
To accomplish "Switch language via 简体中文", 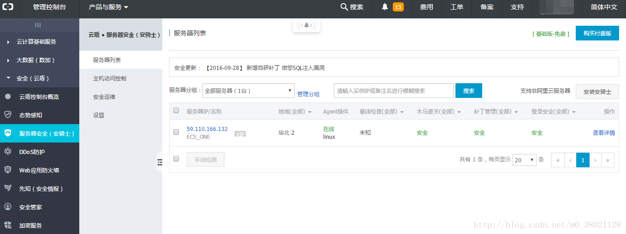I will 603,7.
